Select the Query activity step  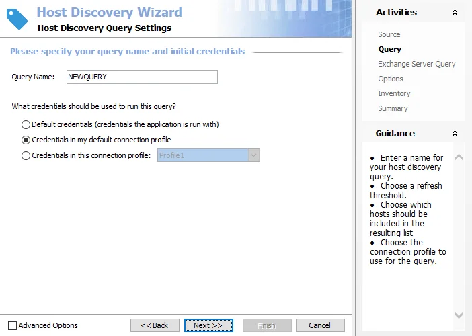pyautogui.click(x=389, y=49)
